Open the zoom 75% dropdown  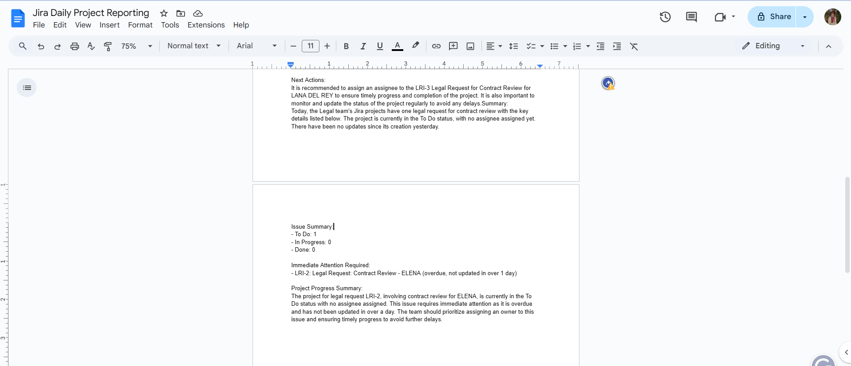click(x=137, y=46)
